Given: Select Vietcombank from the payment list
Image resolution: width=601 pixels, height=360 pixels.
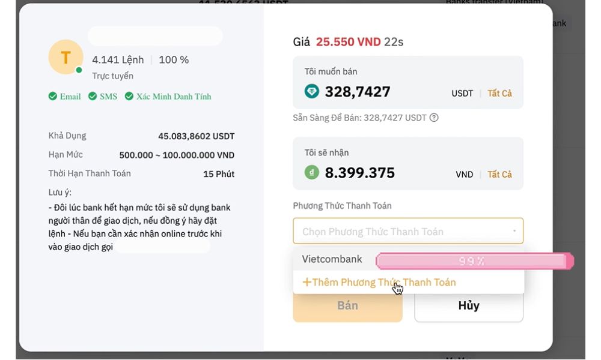Looking at the screenshot, I should pyautogui.click(x=332, y=259).
